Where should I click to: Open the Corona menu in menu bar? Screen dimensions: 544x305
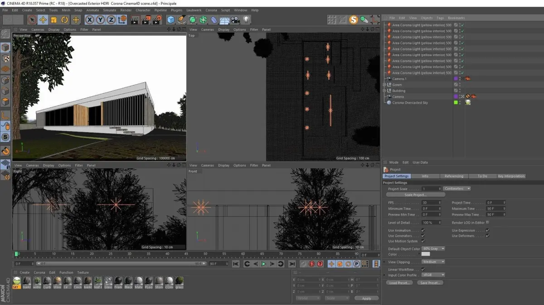211,10
